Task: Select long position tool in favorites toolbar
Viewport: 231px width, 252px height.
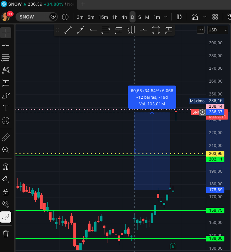Action: click(x=169, y=30)
